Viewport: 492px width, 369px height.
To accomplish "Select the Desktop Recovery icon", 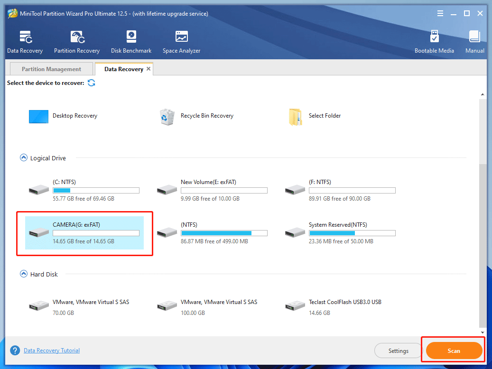I will 38,116.
